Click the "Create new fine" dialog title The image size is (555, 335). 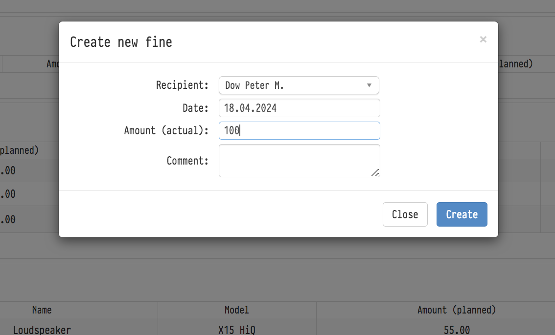click(121, 42)
